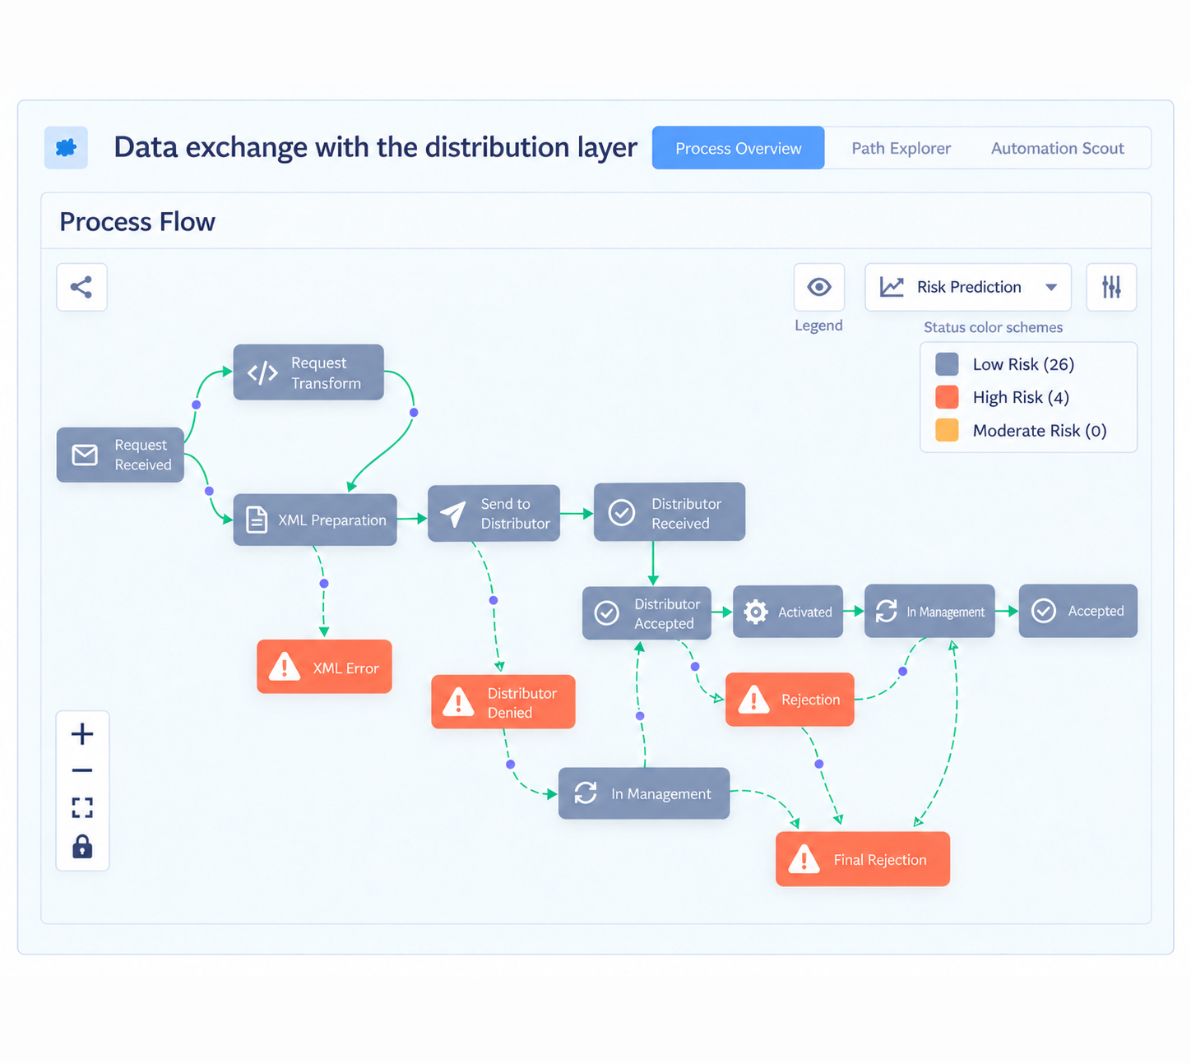The width and height of the screenshot is (1191, 1063).
Task: Click the checkmark icon on Distributor Received
Action: coord(621,512)
